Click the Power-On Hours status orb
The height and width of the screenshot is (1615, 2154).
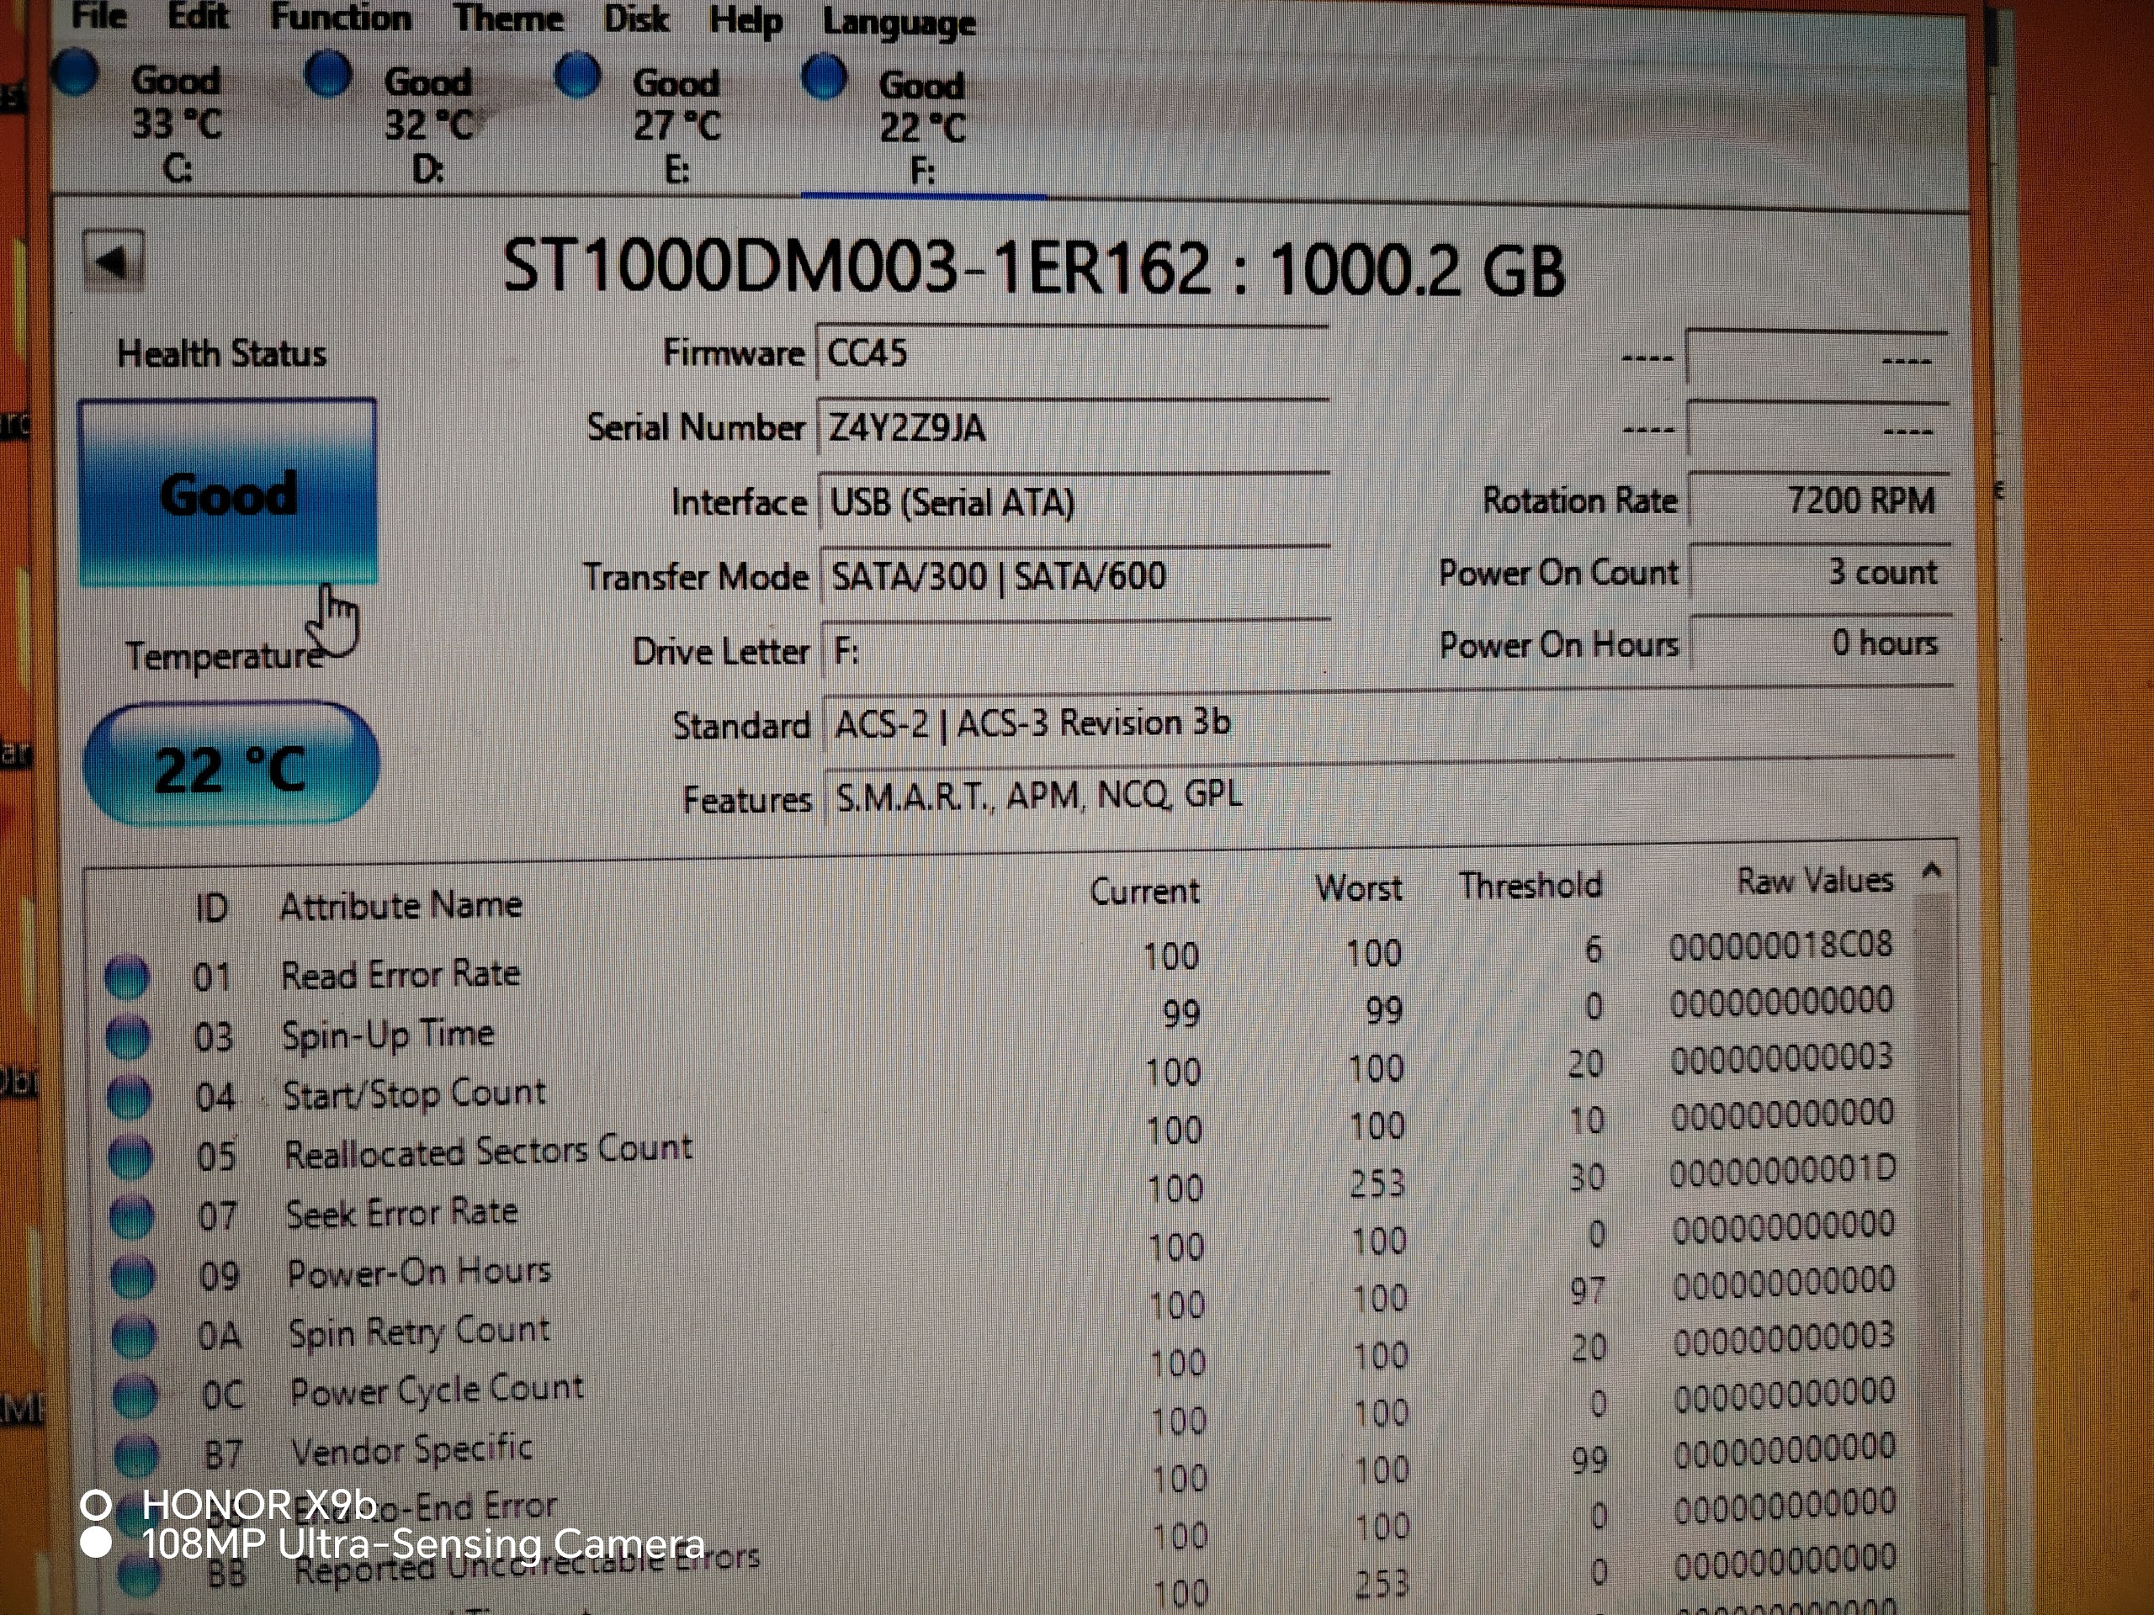click(x=131, y=1276)
